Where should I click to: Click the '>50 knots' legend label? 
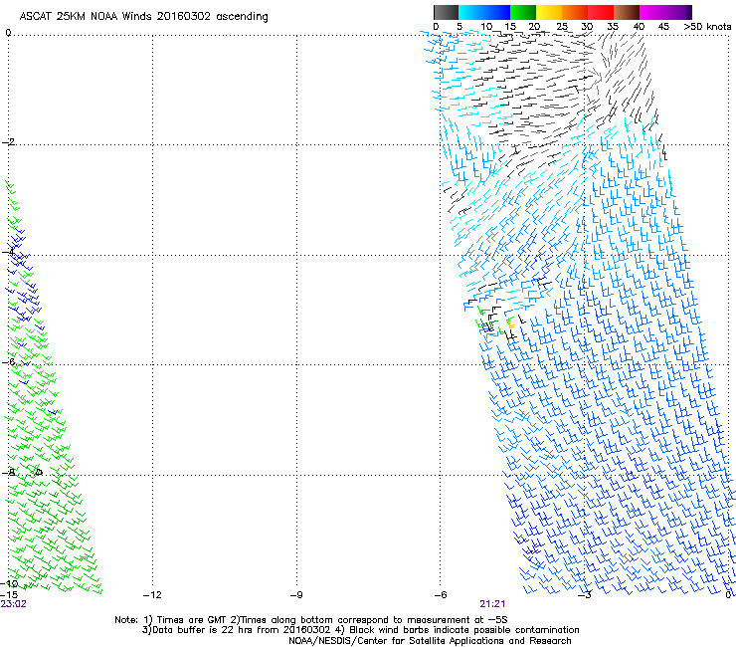(707, 27)
